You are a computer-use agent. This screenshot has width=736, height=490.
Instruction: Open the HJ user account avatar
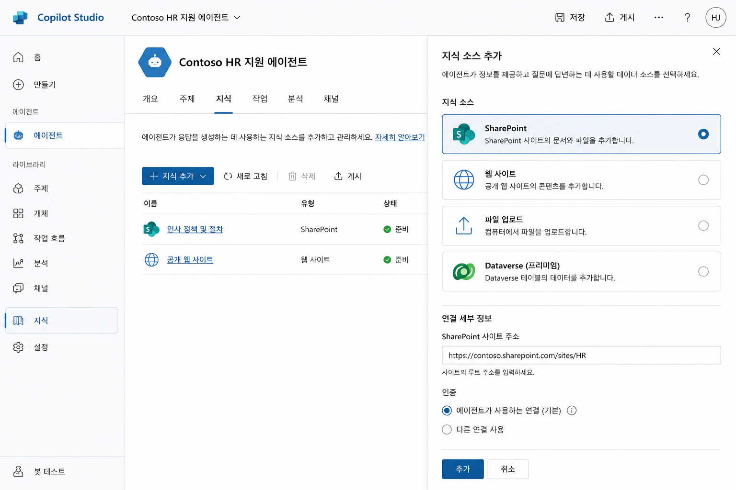[x=715, y=17]
